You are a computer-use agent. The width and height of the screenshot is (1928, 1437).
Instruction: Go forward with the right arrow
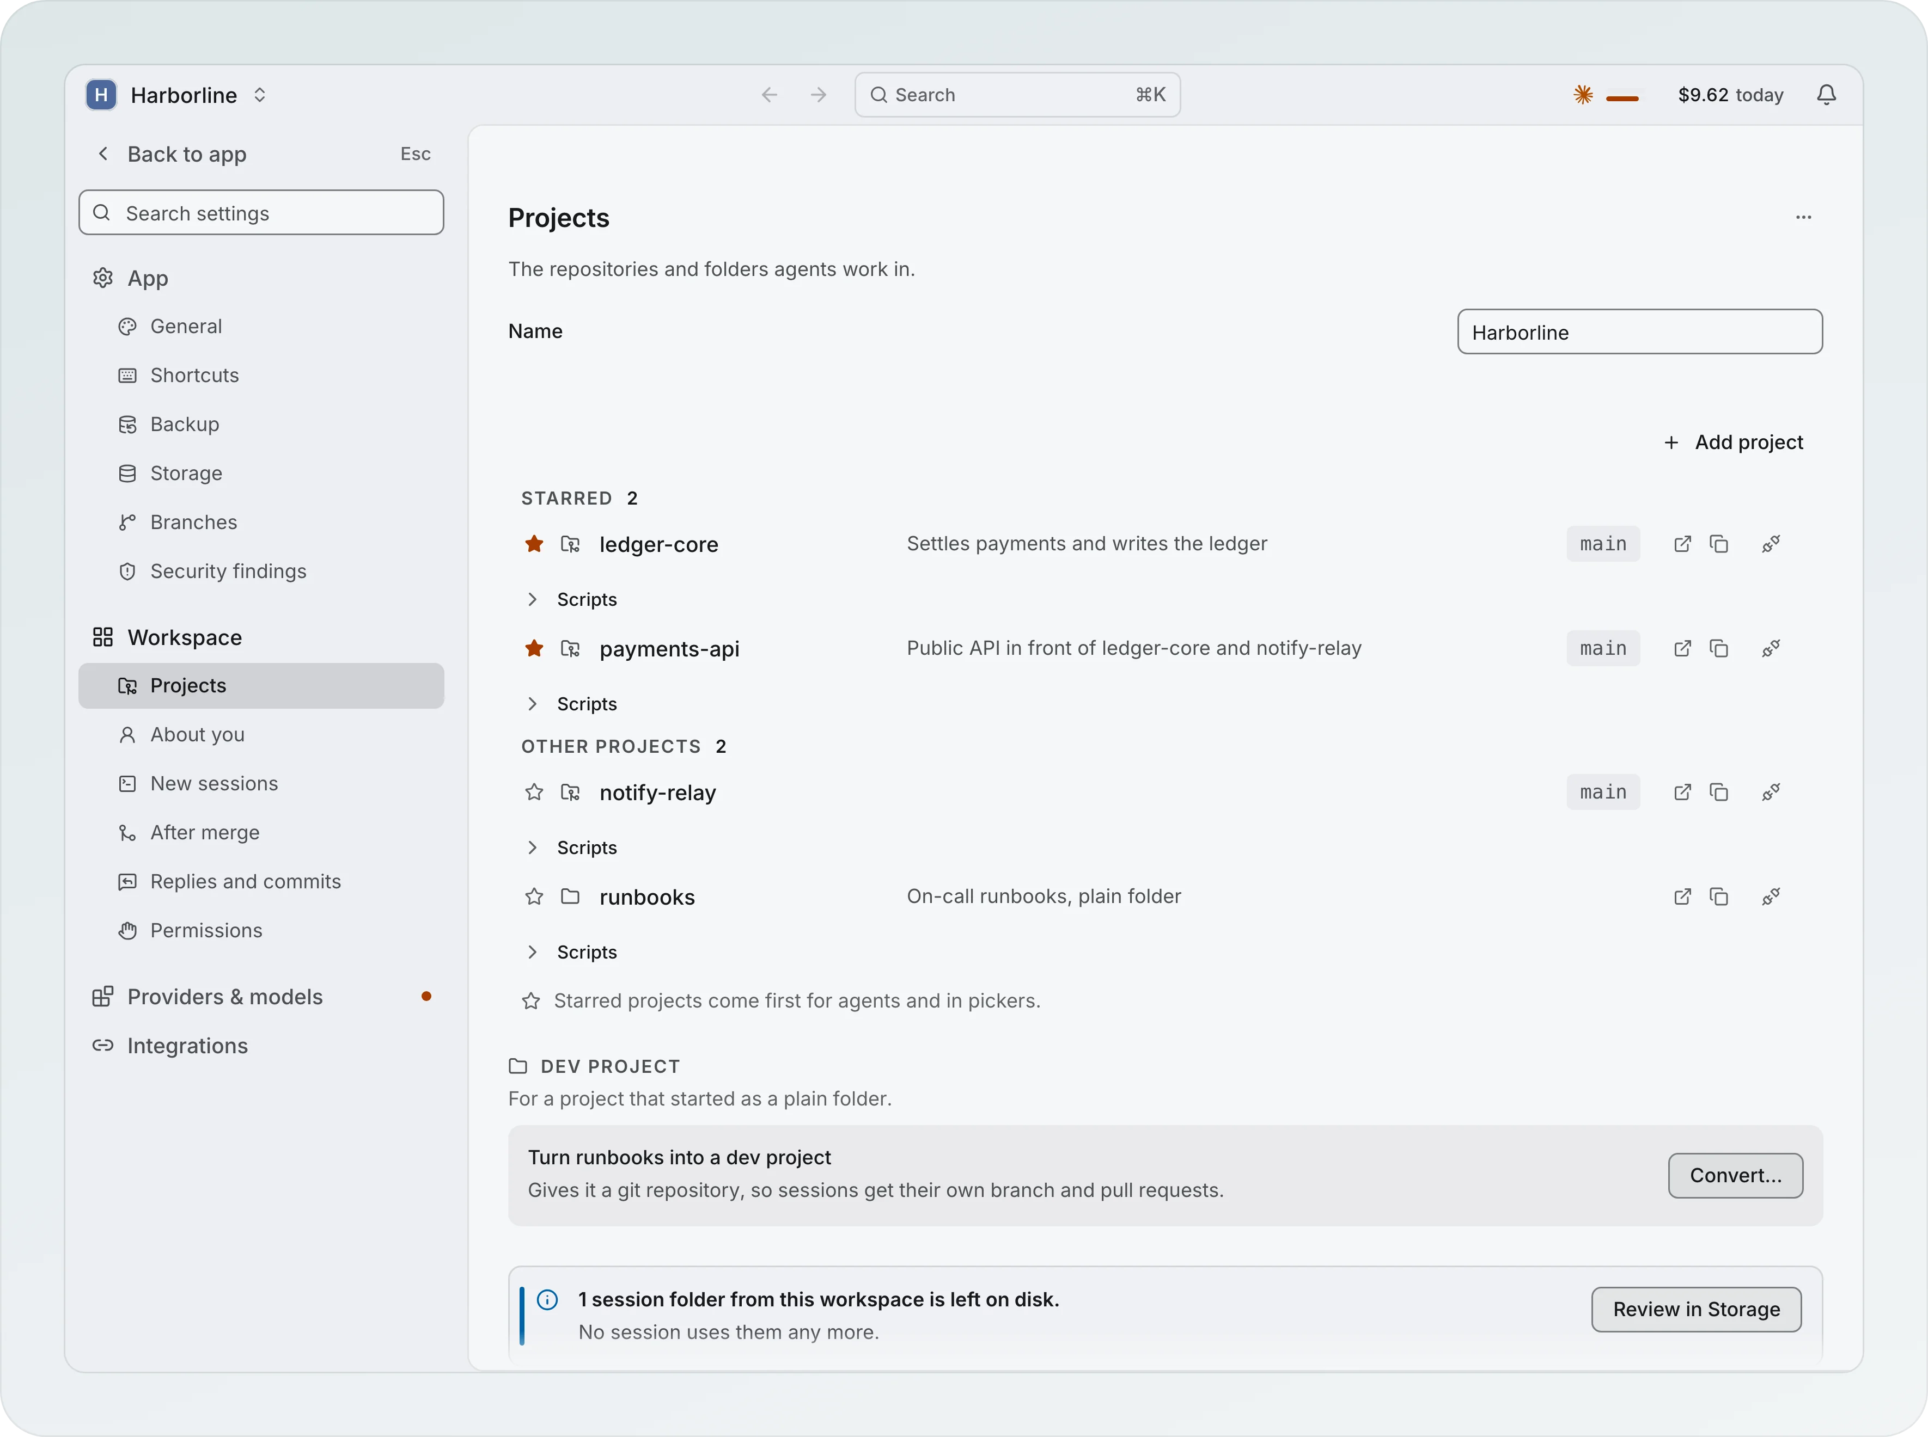pyautogui.click(x=818, y=95)
